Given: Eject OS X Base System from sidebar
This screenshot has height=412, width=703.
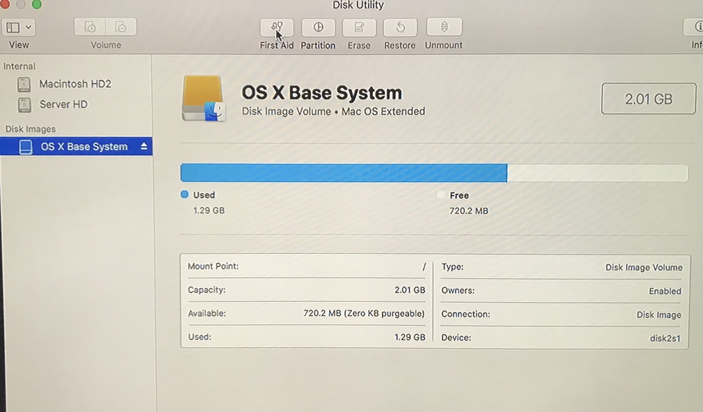Looking at the screenshot, I should coord(144,146).
